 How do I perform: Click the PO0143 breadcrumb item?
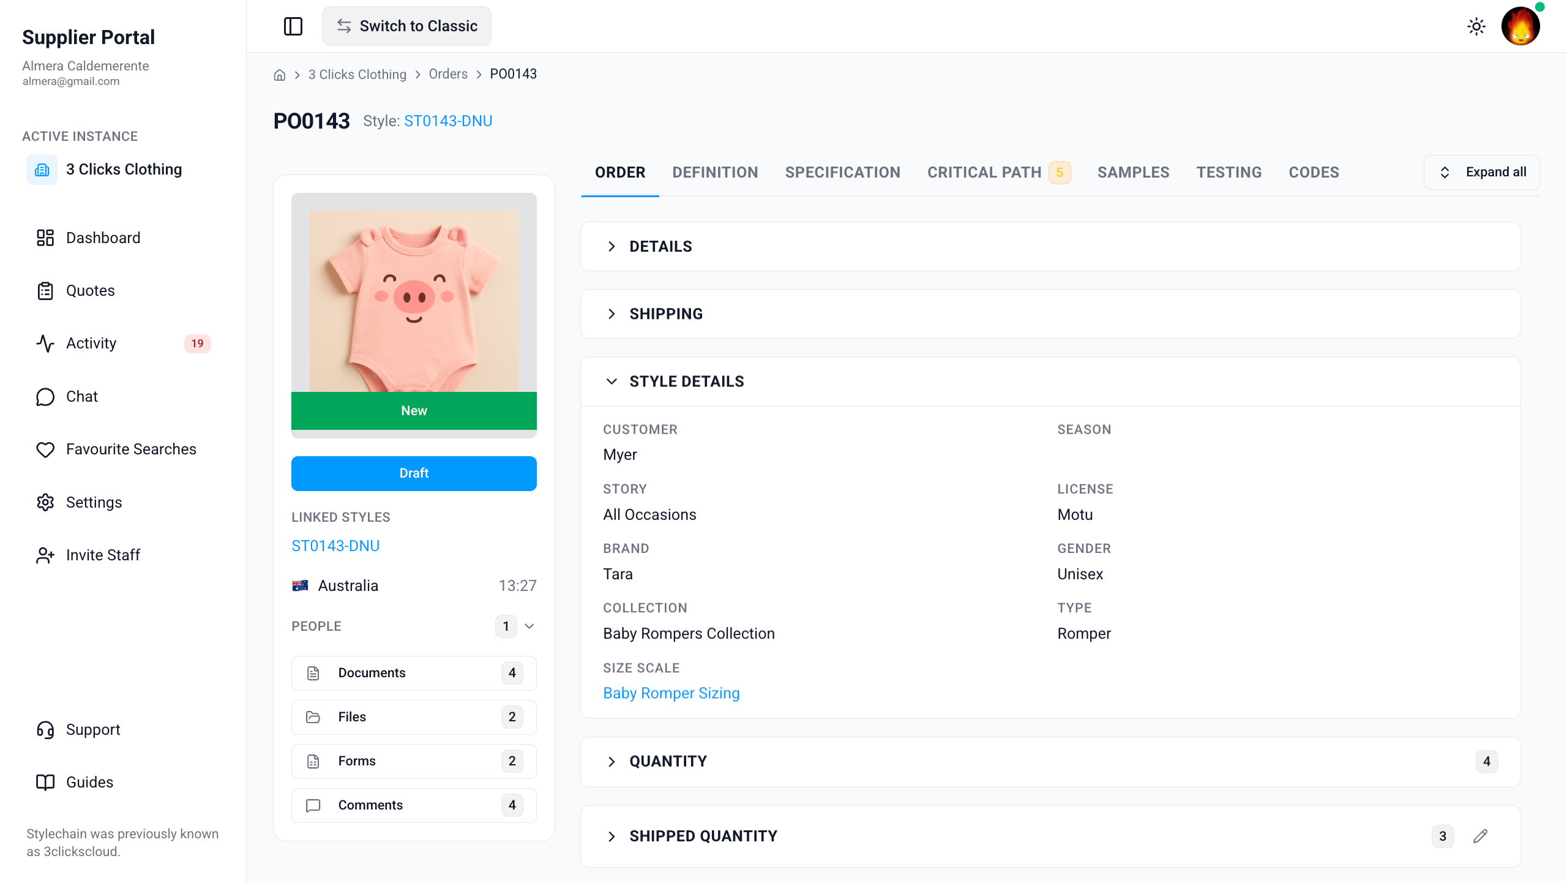[x=513, y=75]
